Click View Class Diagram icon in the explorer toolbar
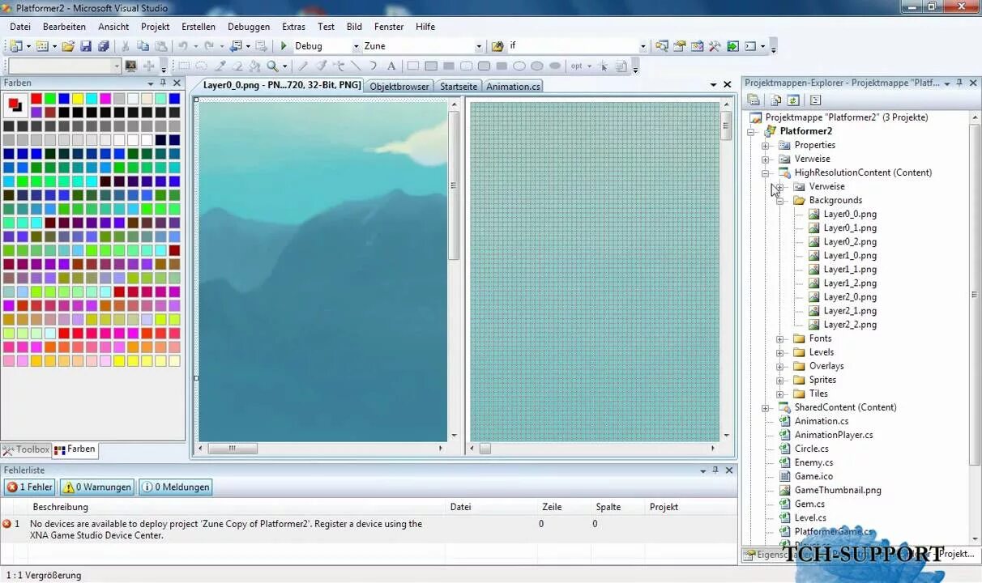The image size is (982, 583). 815,100
